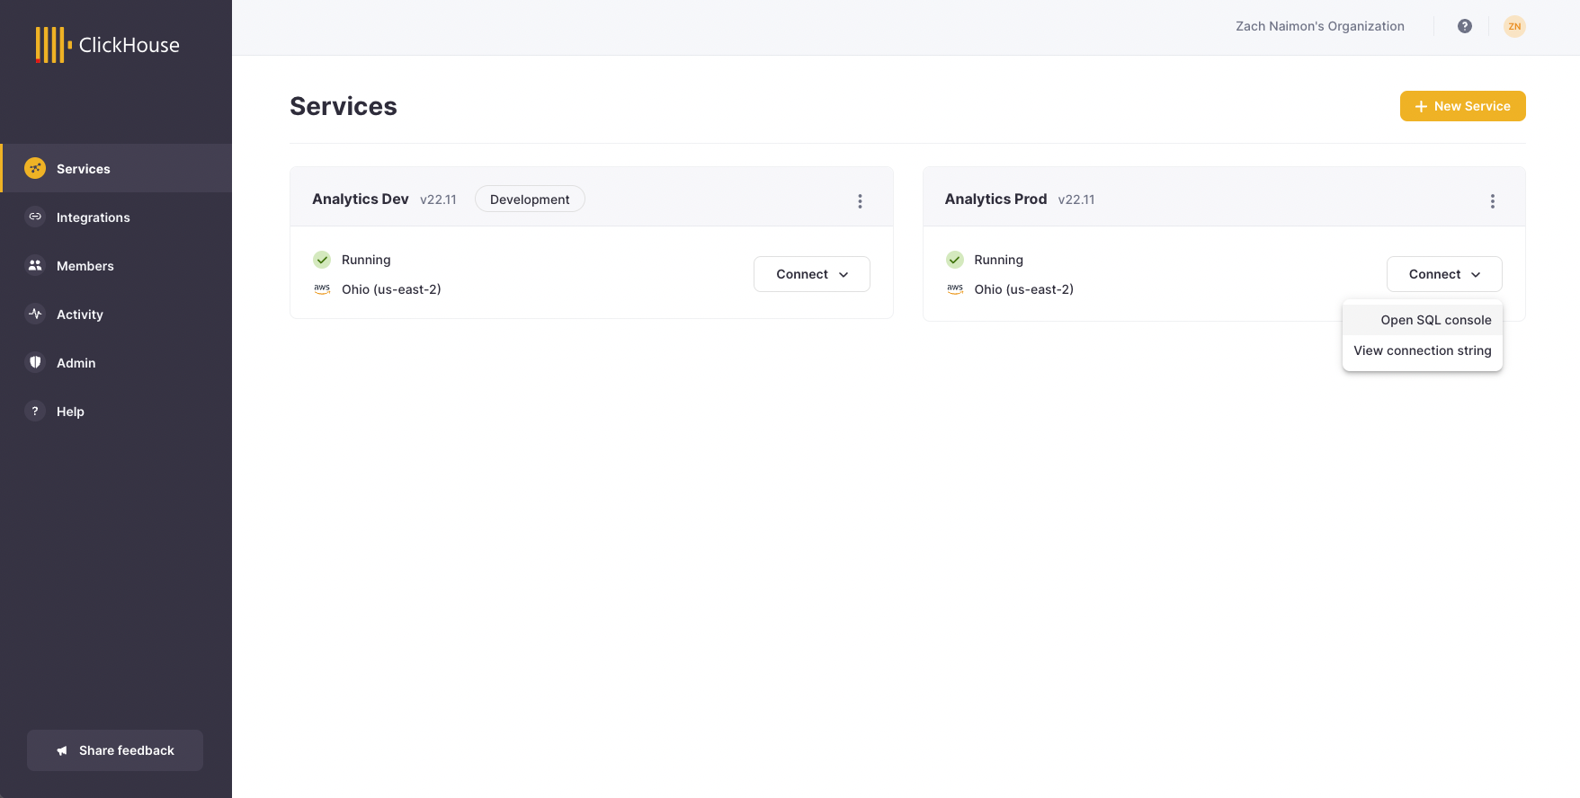Viewport: 1580px width, 798px height.
Task: Click the Admin shield icon
Action: 35,362
